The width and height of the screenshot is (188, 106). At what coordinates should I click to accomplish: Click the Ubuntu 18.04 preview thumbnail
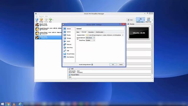tap(139, 33)
